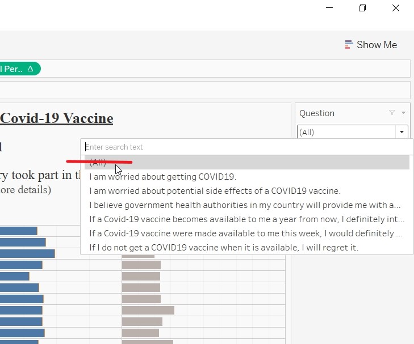414x344 pixels.
Task: Maximize or restore the application window
Action: click(362, 8)
